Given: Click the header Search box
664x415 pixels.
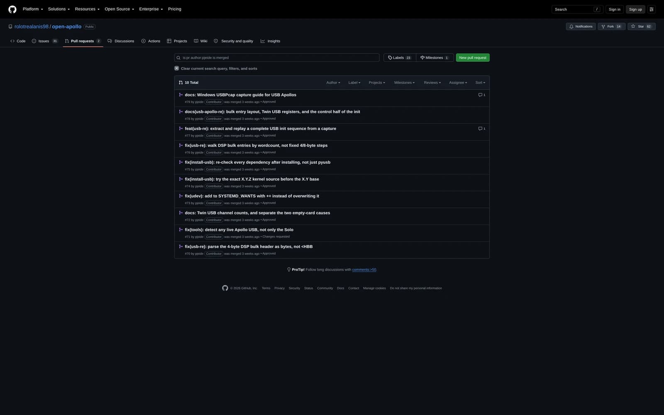Looking at the screenshot, I should 577,9.
